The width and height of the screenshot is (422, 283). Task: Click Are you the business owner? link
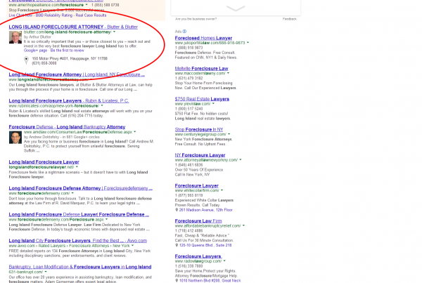196,19
